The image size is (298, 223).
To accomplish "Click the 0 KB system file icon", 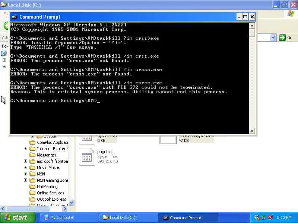I will tap(87, 140).
